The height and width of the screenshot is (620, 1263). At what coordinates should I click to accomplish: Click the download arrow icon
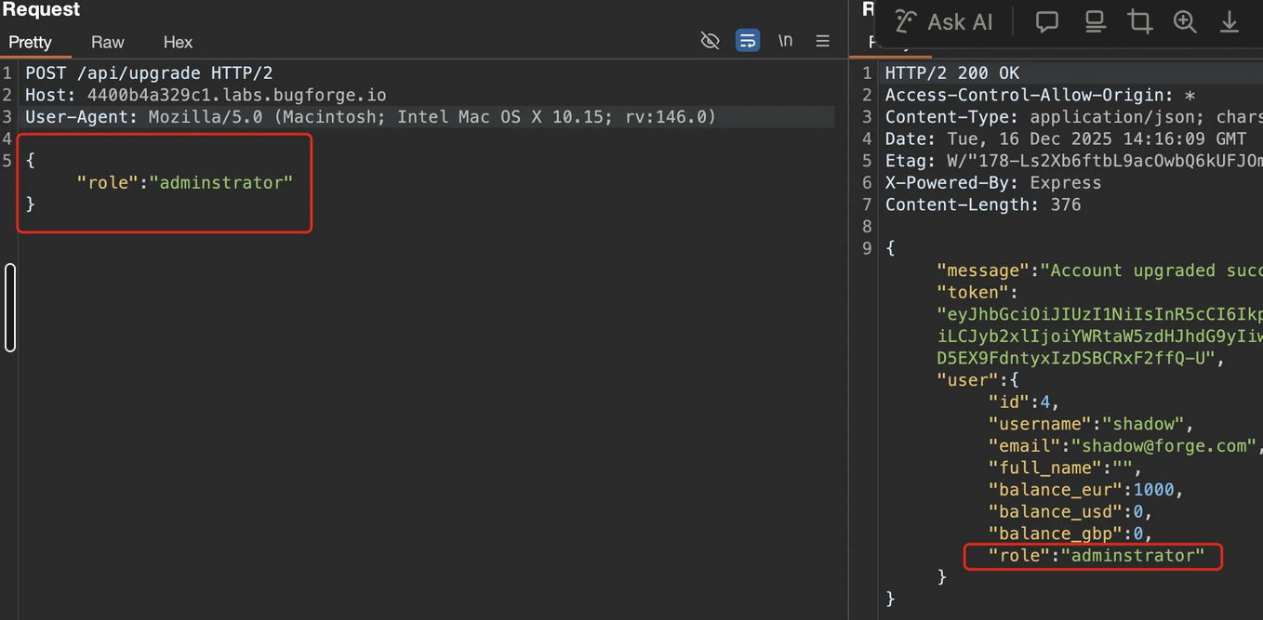[1230, 21]
